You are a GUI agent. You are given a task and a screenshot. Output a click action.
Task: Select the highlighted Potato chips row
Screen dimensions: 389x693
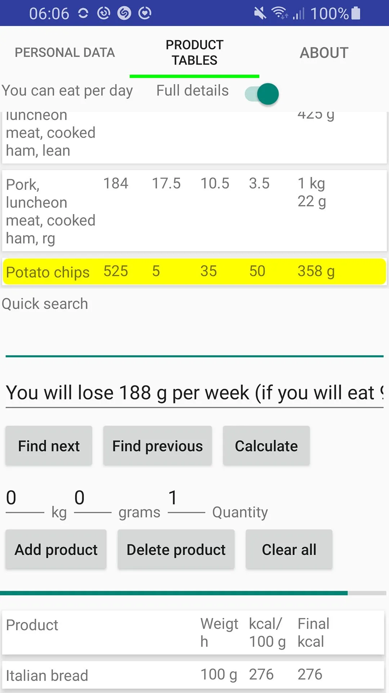(194, 272)
